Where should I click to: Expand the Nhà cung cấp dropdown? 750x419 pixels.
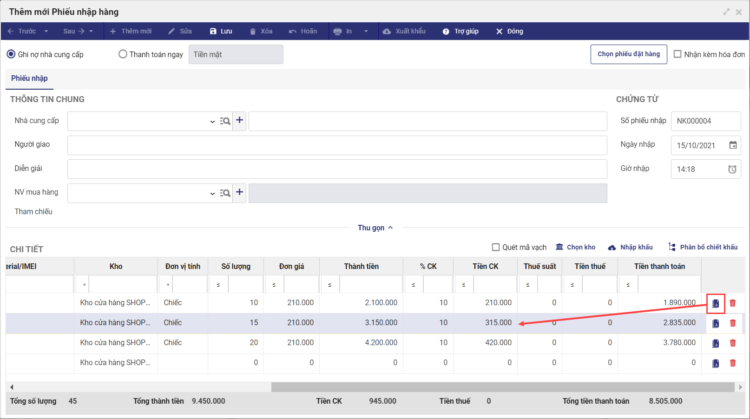pyautogui.click(x=212, y=121)
